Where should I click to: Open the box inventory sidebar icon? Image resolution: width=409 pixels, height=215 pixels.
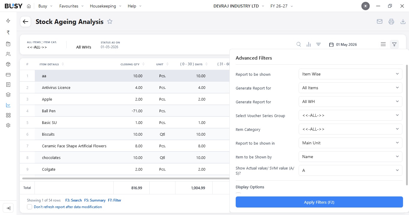8,64
